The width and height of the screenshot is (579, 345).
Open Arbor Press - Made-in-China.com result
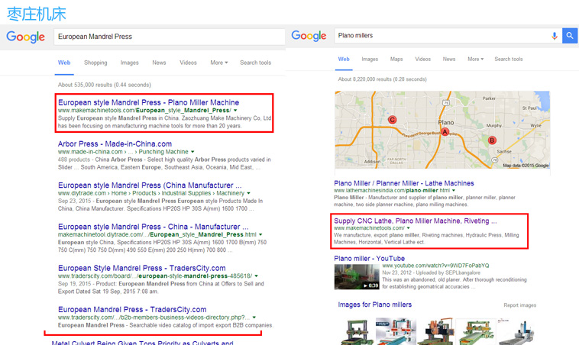tap(115, 144)
